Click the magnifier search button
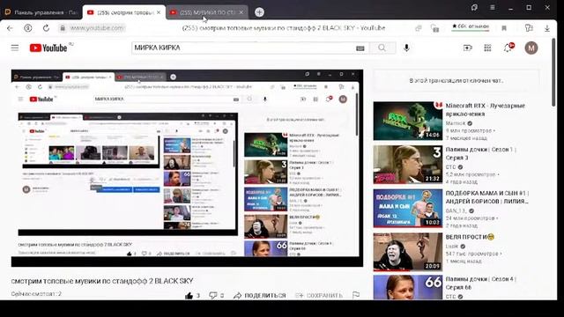 (382, 48)
